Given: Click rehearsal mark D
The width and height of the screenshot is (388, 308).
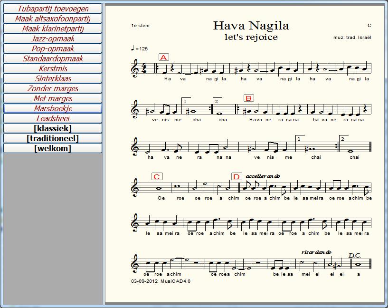Looking at the screenshot, I should click(x=237, y=176).
